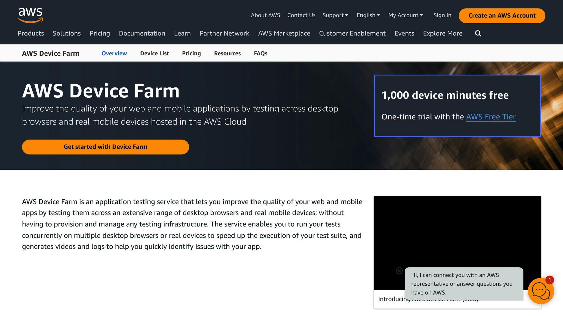Click the chat message greeting bubble
The width and height of the screenshot is (563, 316).
coord(464,284)
